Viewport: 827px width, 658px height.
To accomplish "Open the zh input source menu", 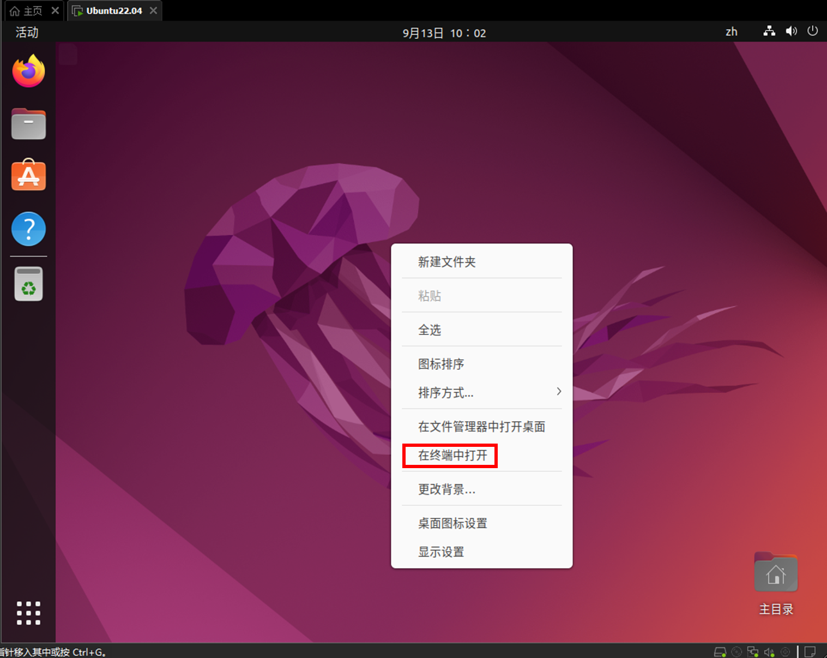I will (x=731, y=32).
